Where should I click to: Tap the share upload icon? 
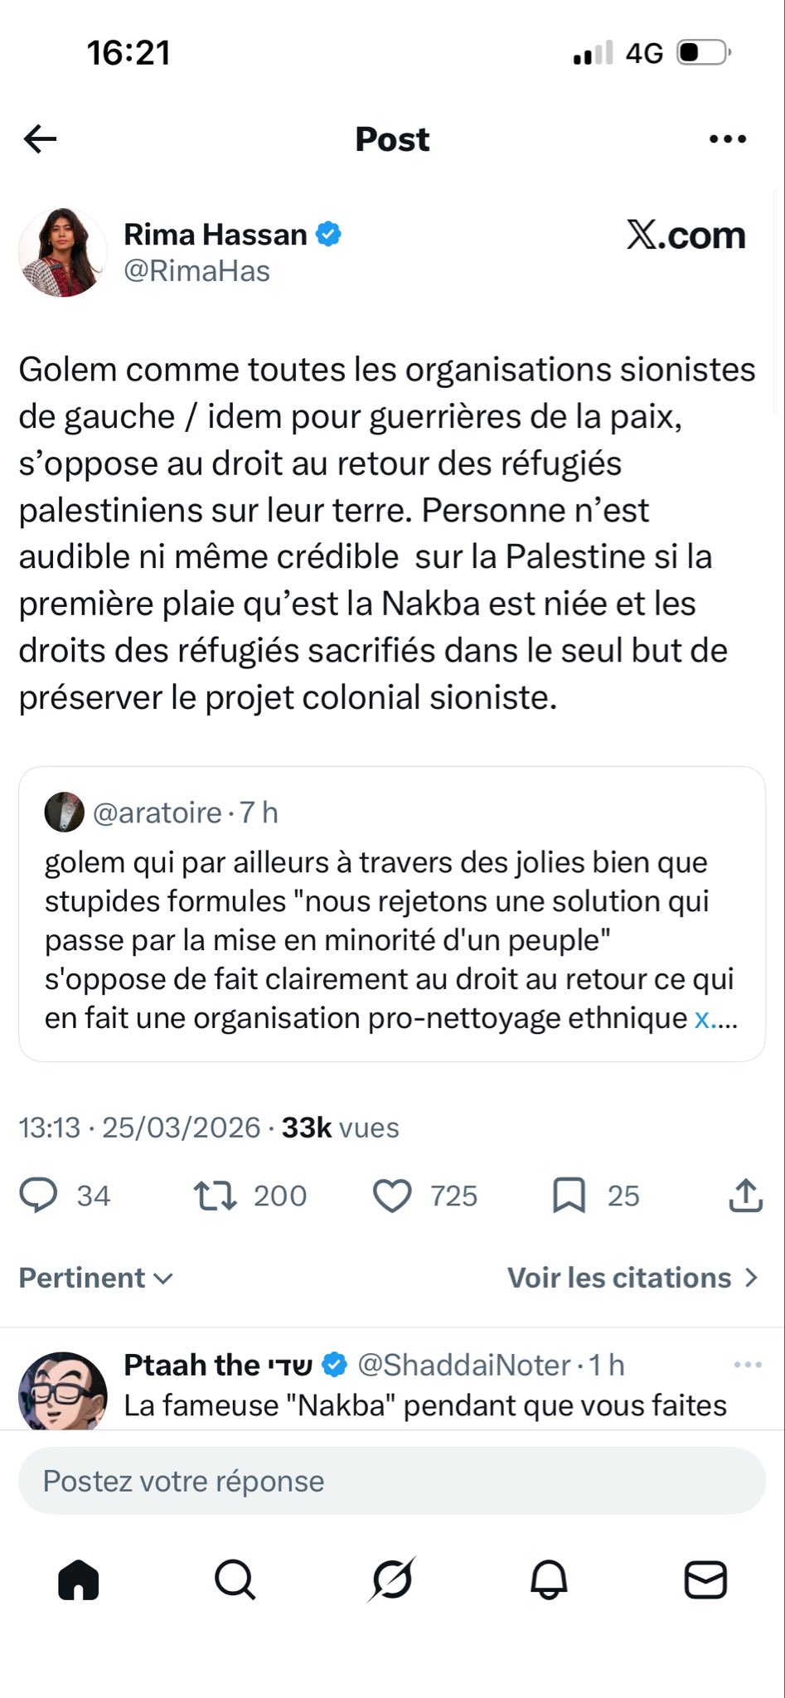tap(745, 1196)
